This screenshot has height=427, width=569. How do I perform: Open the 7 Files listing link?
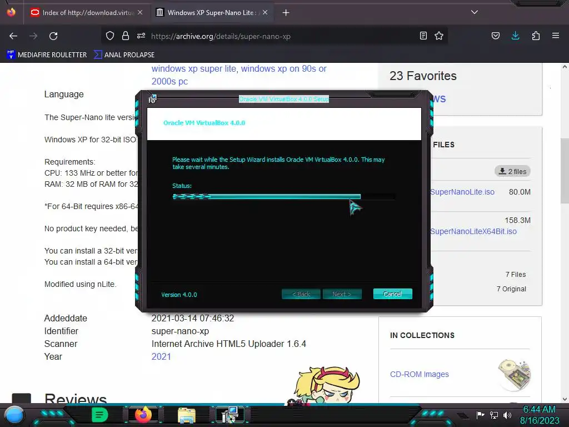click(515, 275)
